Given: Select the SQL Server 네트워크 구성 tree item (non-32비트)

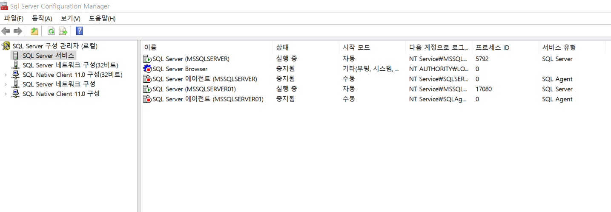Looking at the screenshot, I should [59, 84].
